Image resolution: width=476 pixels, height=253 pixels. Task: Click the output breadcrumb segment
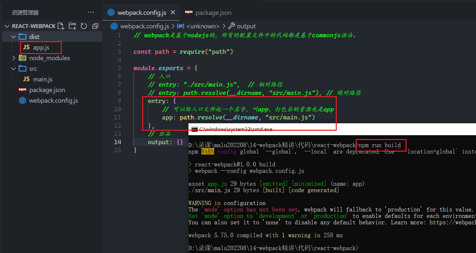click(246, 26)
